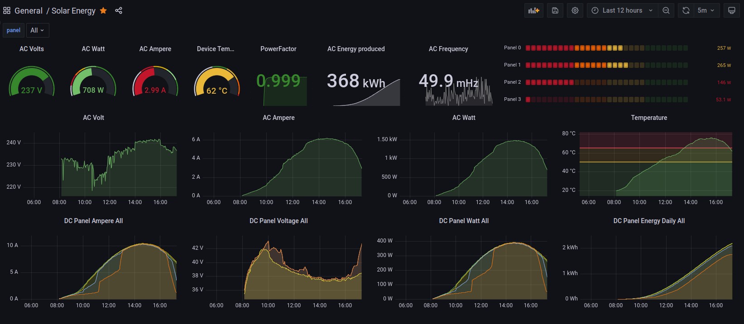The image size is (744, 324).
Task: Open the Temperature panel title menu
Action: [649, 118]
